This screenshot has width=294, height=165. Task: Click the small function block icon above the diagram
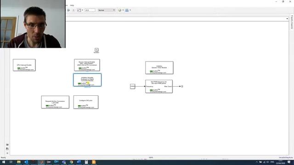click(x=96, y=50)
